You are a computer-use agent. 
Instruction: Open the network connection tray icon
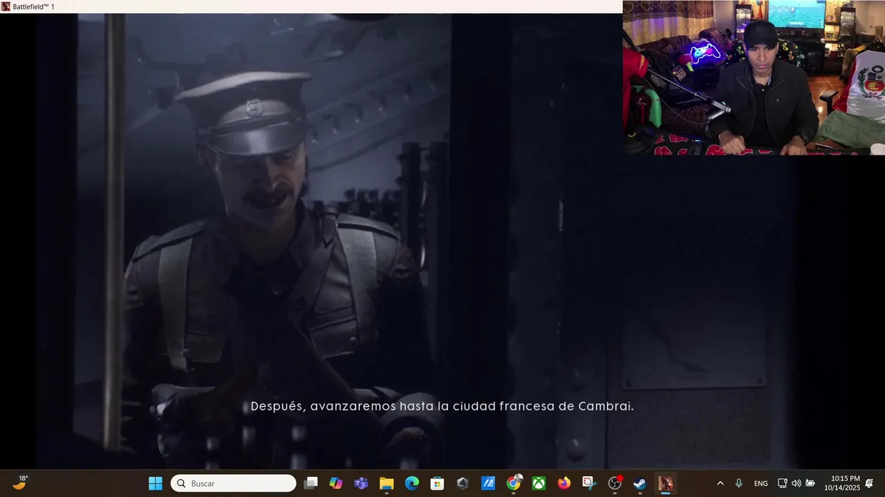782,483
